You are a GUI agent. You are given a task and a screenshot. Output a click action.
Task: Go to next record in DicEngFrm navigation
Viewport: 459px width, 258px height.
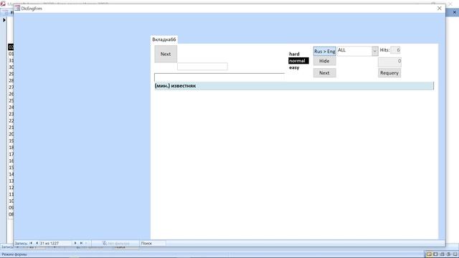pyautogui.click(x=75, y=243)
